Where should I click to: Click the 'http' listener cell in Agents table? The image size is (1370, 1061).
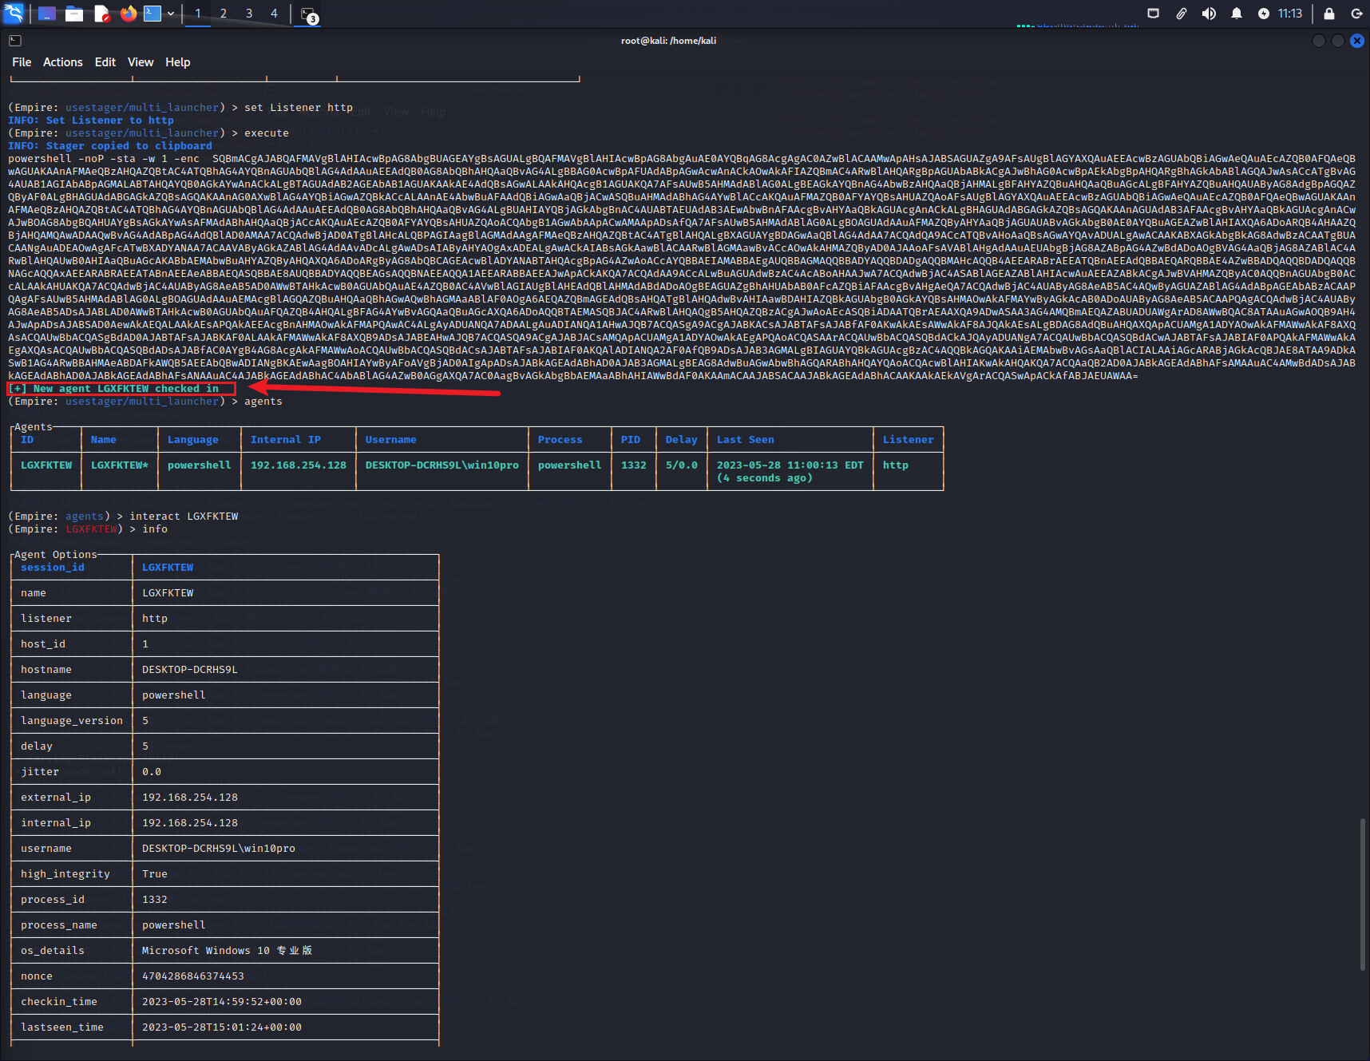tap(896, 465)
